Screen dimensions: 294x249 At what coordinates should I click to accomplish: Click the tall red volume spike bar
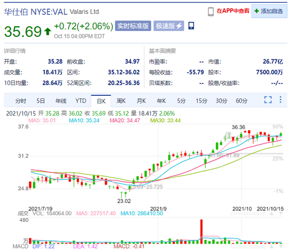[x=202, y=231]
